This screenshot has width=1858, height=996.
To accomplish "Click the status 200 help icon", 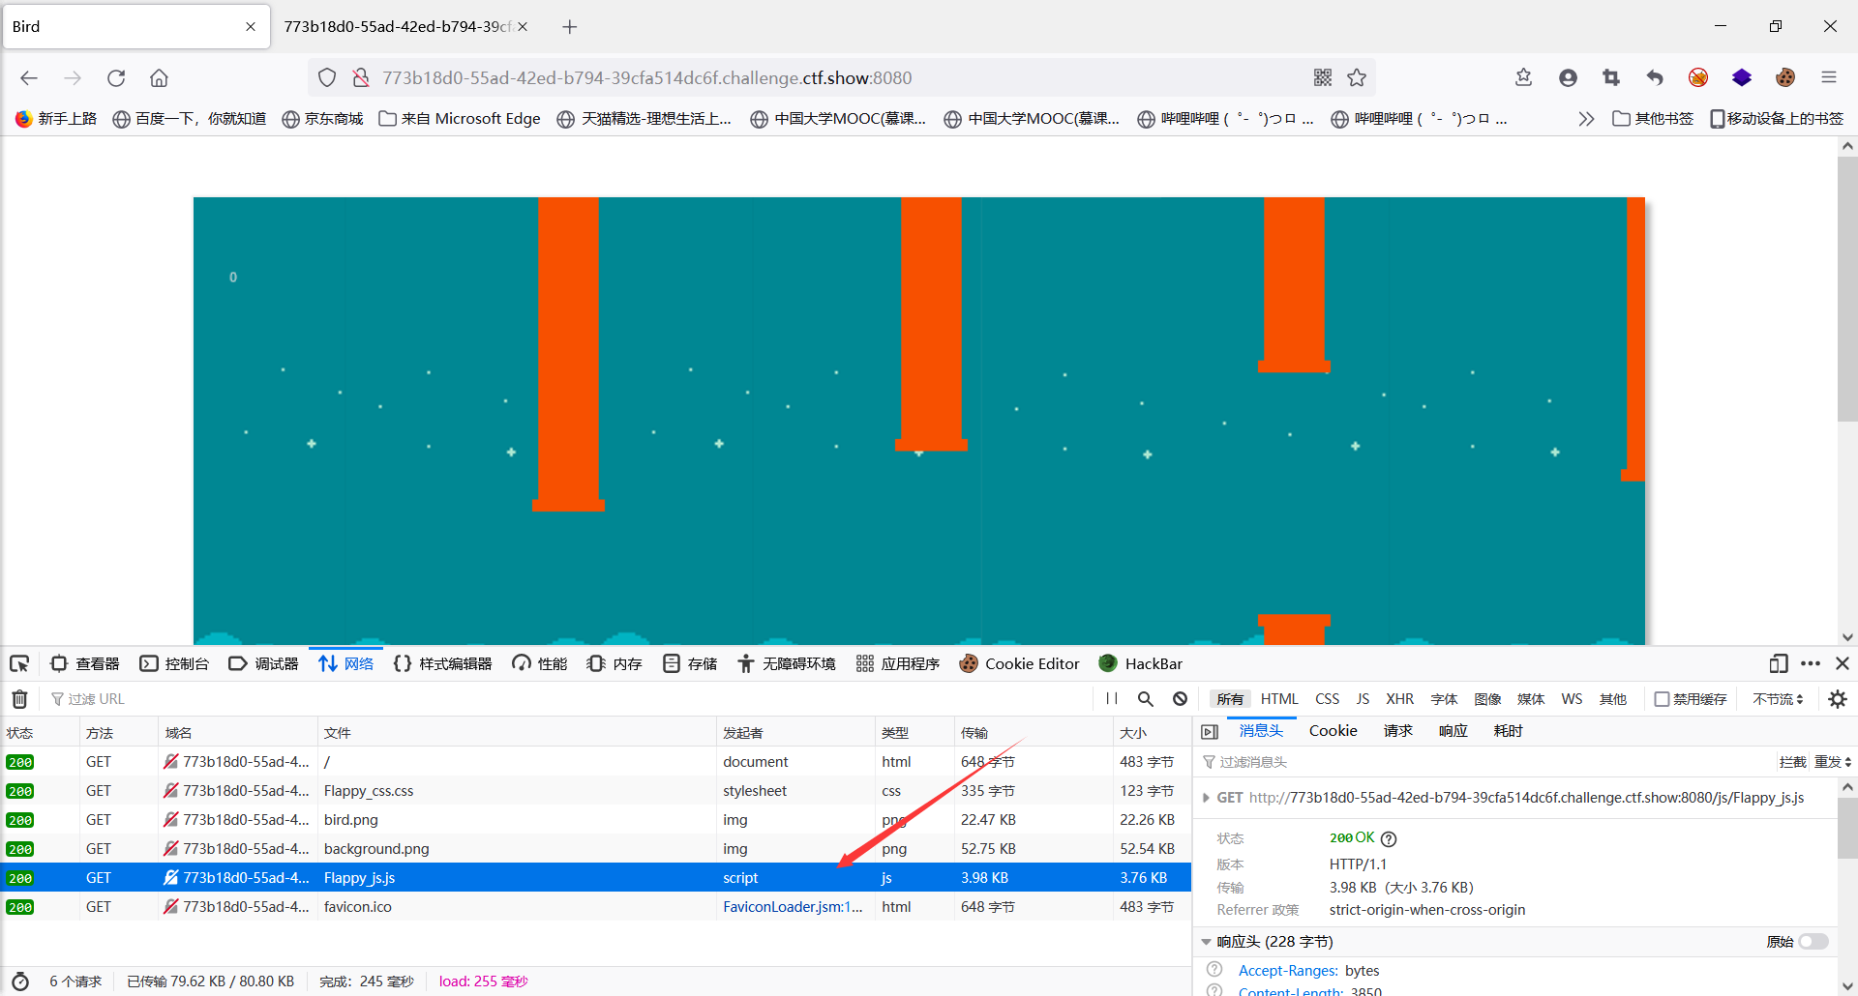I will (x=1389, y=839).
